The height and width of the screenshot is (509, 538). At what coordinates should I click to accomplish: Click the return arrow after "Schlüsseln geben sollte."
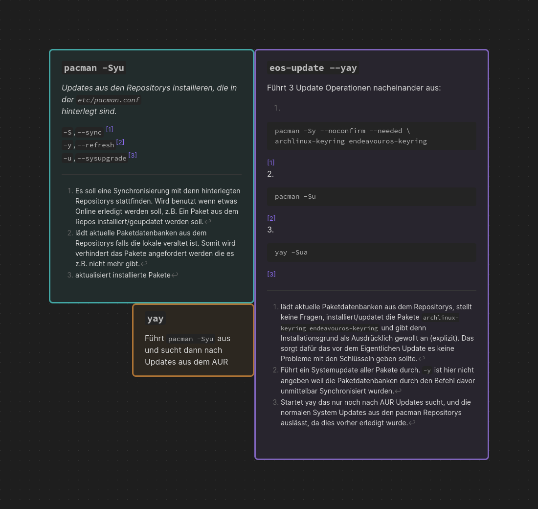[422, 359]
